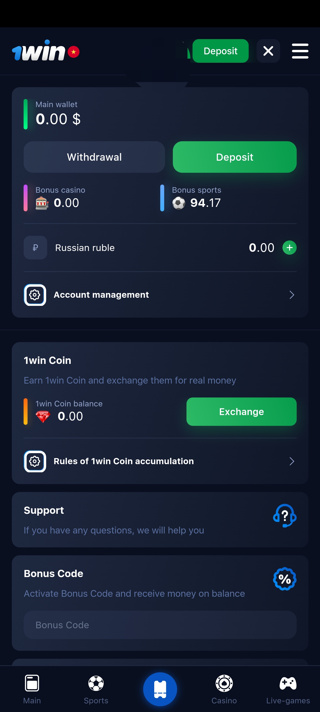The image size is (320, 712).
Task: Open the Live-games tab
Action: pyautogui.click(x=288, y=689)
